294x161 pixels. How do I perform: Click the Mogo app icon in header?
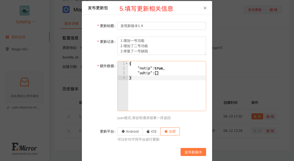coord(66,10)
